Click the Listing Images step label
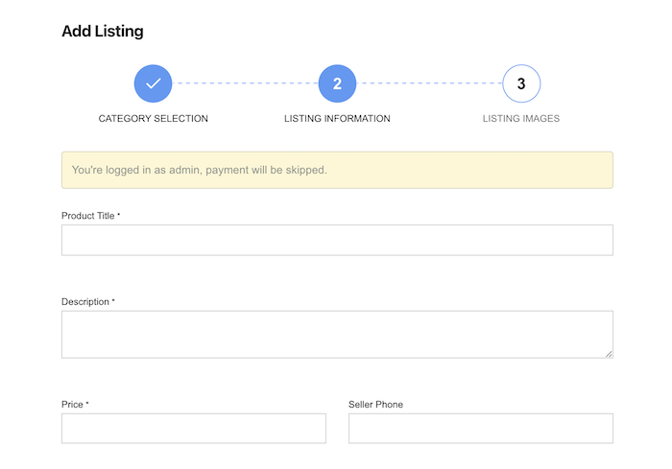The image size is (672, 469). click(521, 119)
